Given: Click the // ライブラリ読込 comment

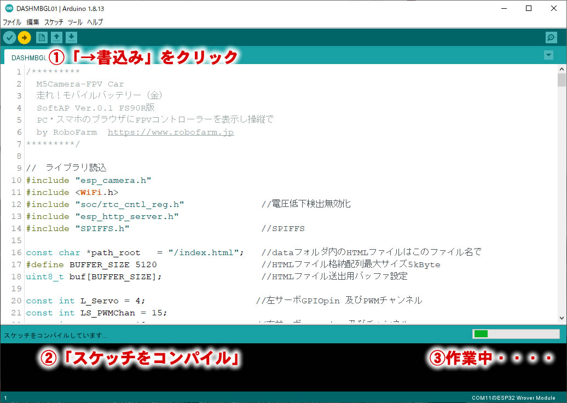Looking at the screenshot, I should point(66,168).
